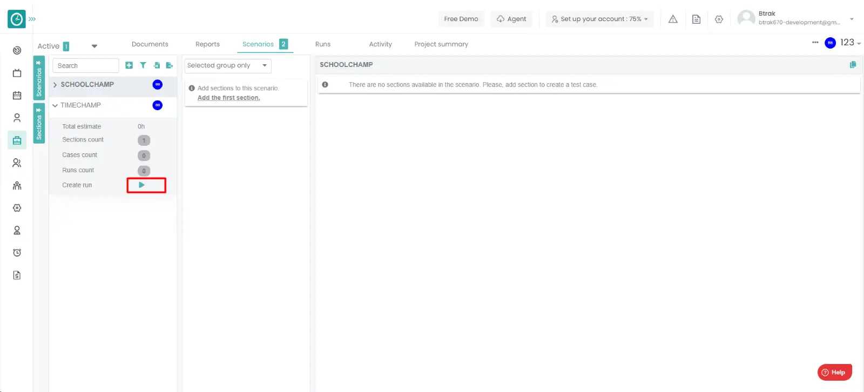Open the scenario filter funnel icon

tap(143, 65)
